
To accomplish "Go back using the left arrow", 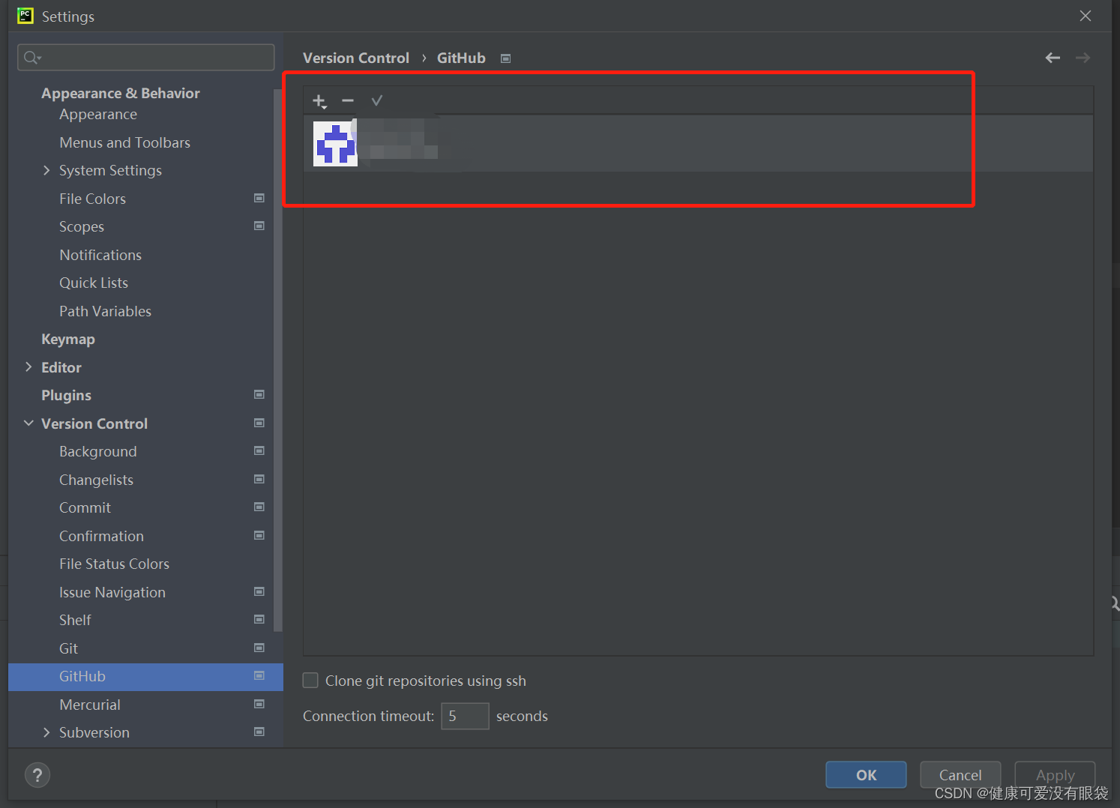I will coord(1053,58).
